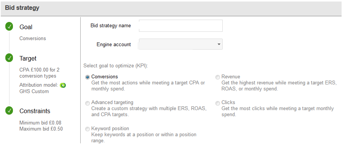Click the Engine account dropdown arrow

(x=219, y=44)
